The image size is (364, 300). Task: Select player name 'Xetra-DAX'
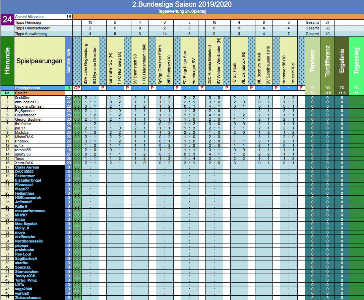(x=24, y=163)
